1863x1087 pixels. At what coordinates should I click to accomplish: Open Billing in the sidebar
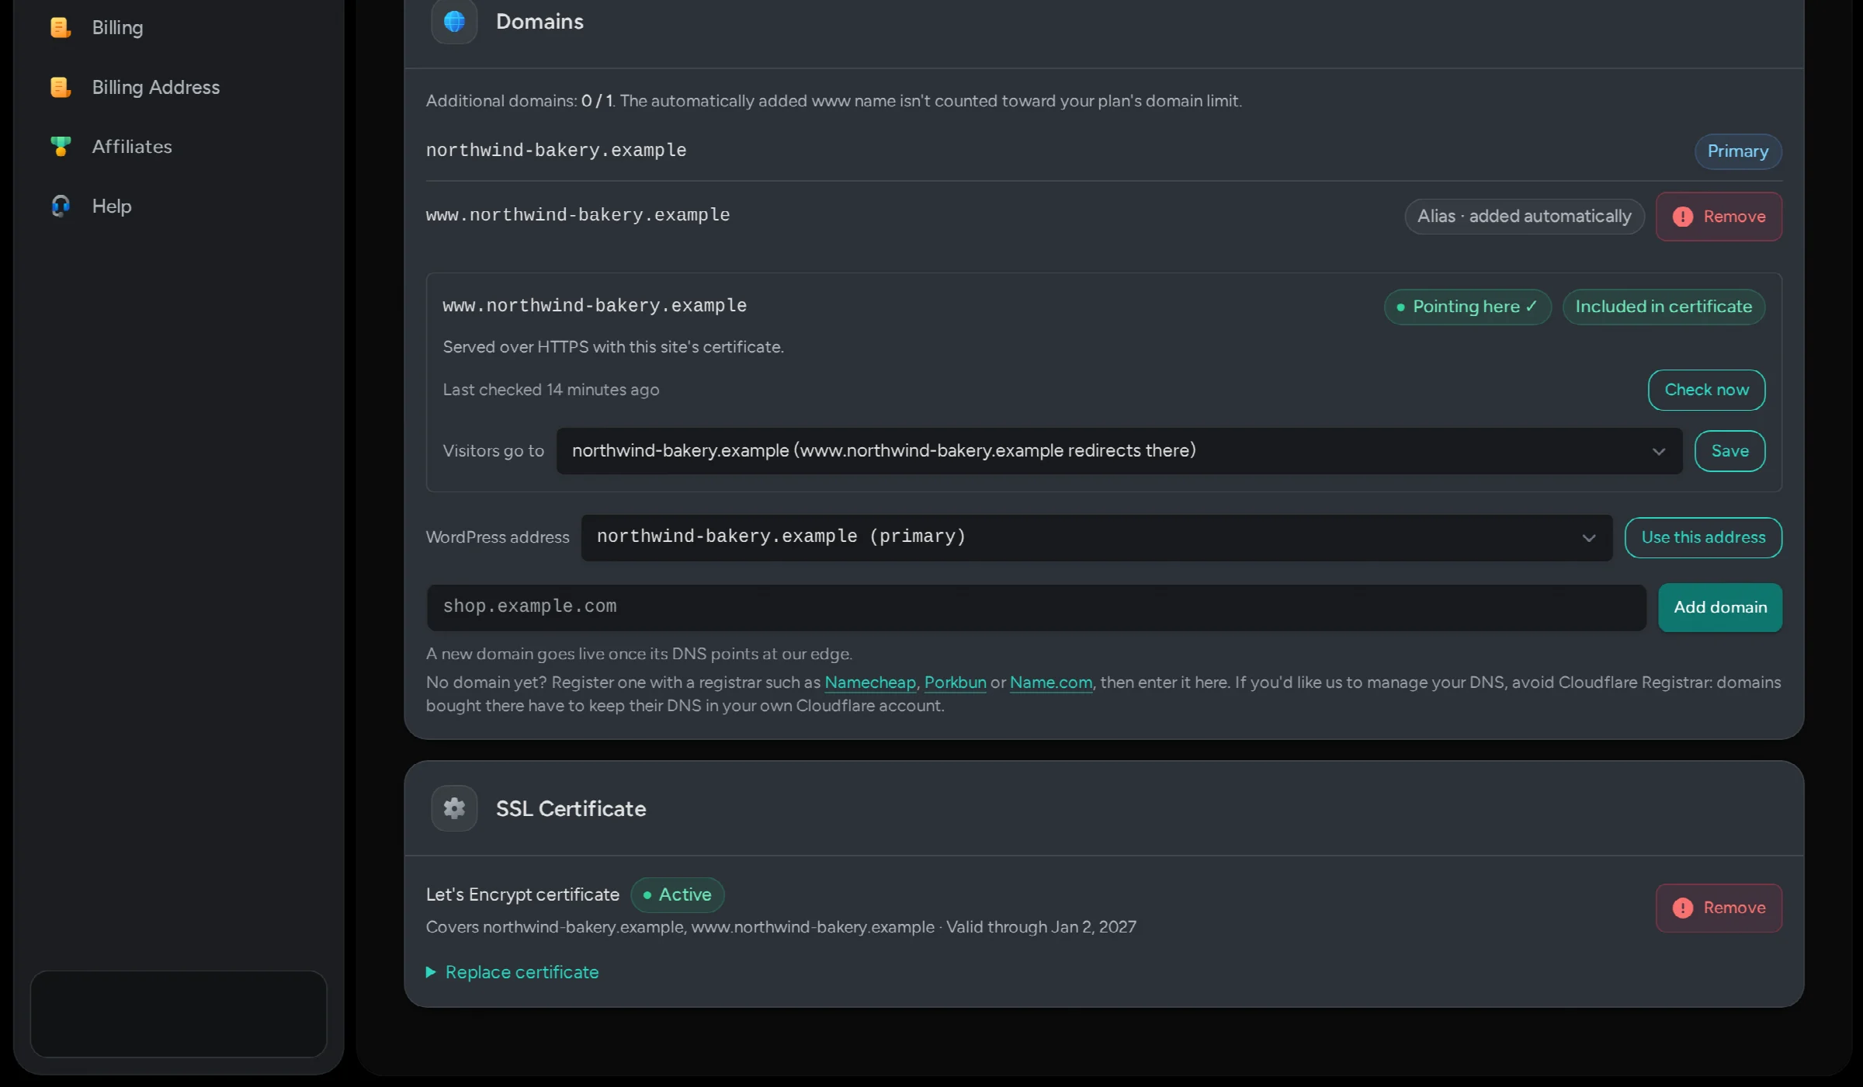click(117, 27)
